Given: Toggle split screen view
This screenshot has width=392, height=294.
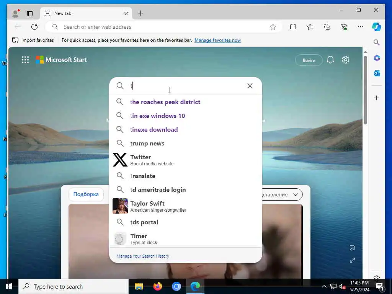Looking at the screenshot, I should [293, 27].
